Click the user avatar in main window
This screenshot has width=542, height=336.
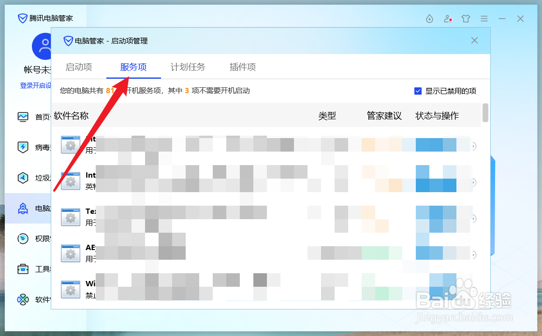[x=42, y=46]
